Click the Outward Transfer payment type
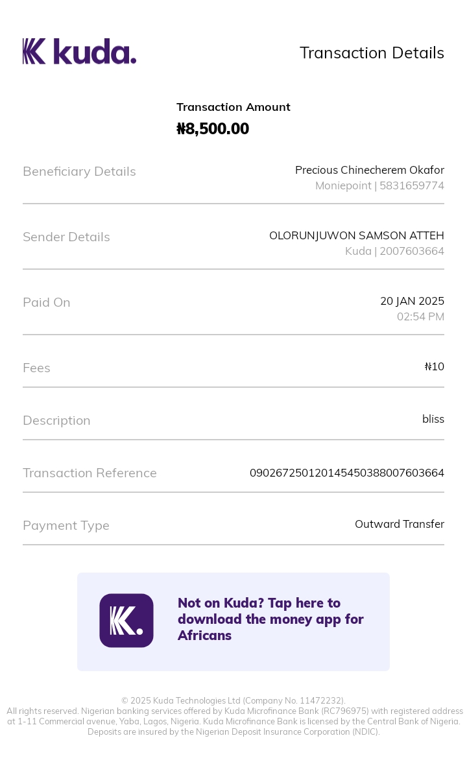 (x=400, y=524)
